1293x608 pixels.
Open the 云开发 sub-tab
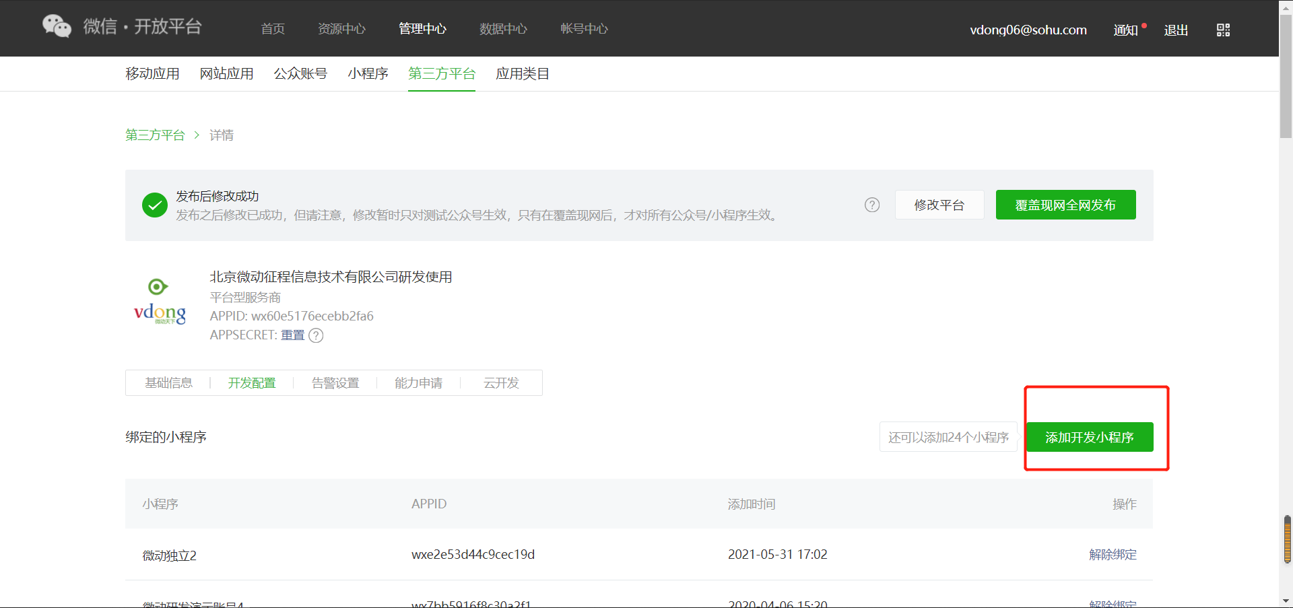click(501, 382)
